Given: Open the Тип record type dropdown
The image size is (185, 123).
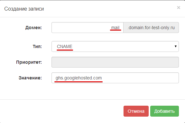Looking at the screenshot, I should [115, 46].
